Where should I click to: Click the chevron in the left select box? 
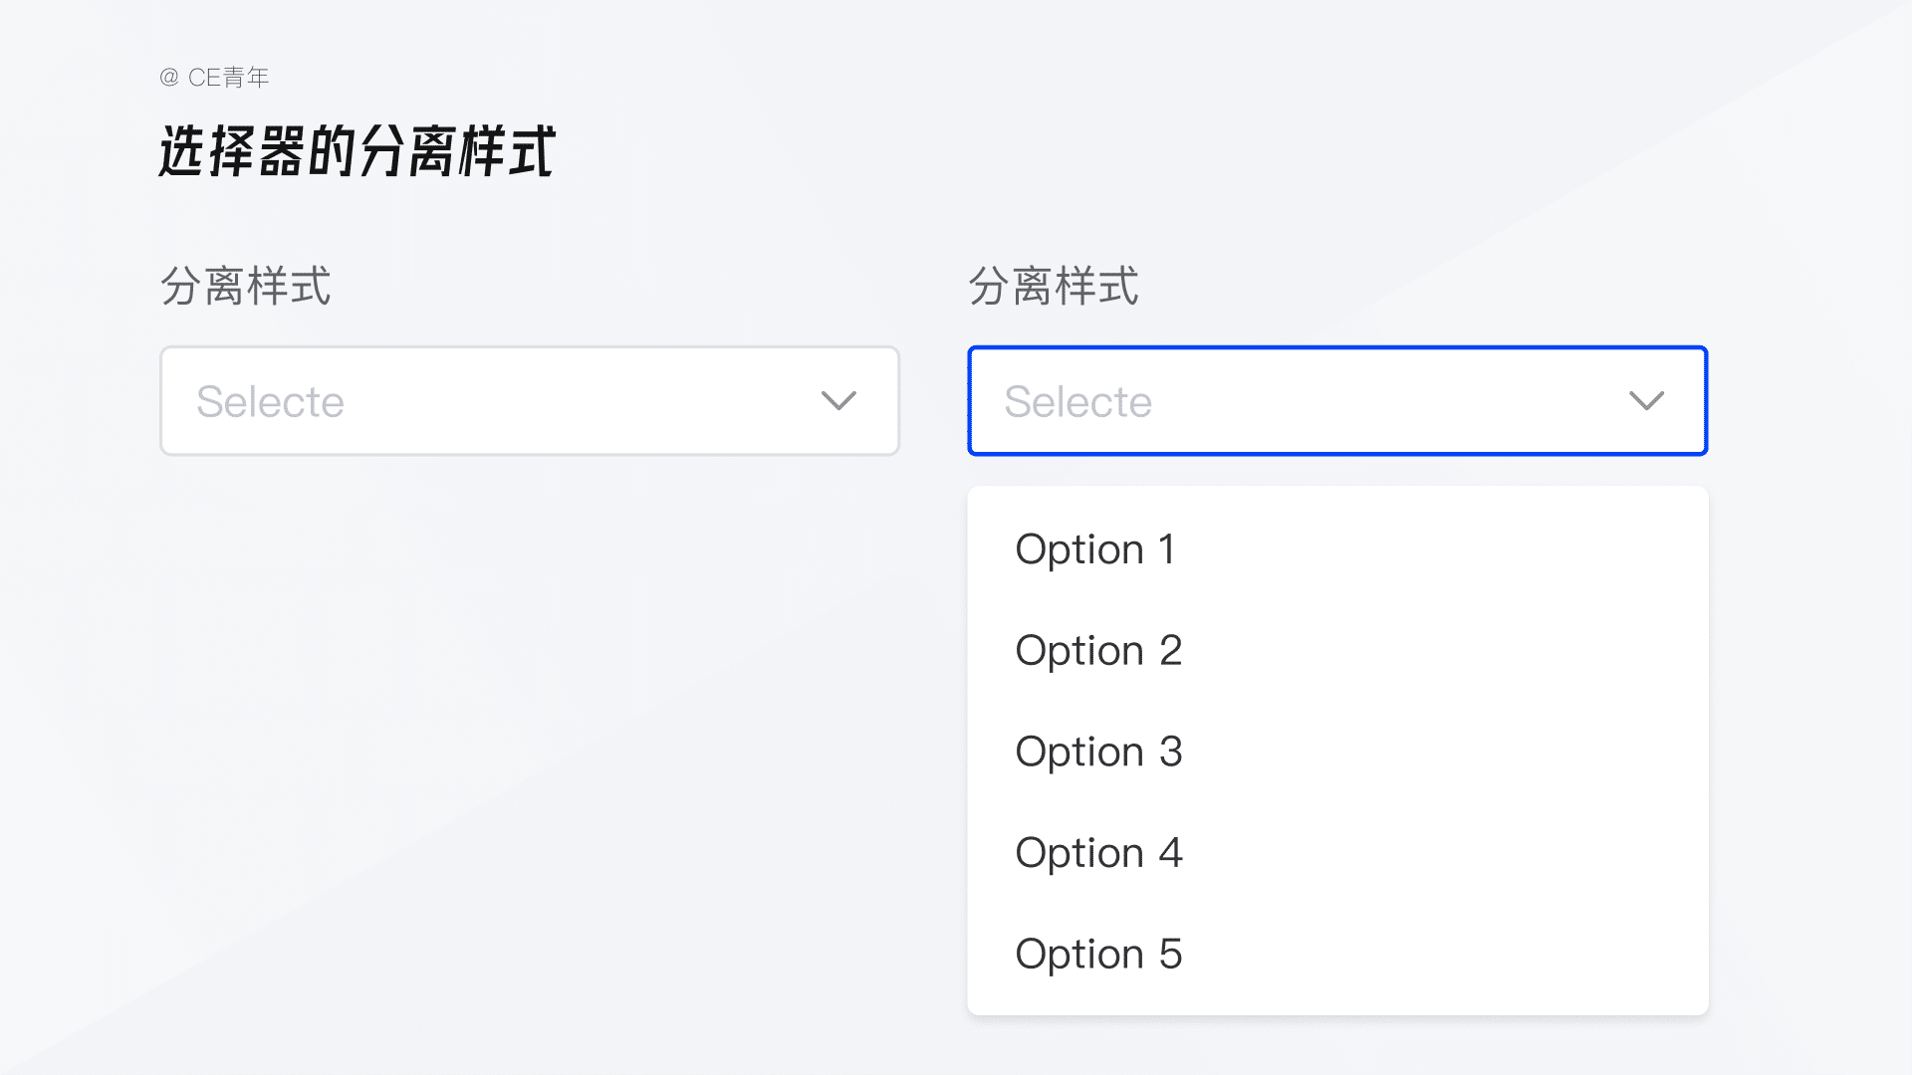coord(838,401)
